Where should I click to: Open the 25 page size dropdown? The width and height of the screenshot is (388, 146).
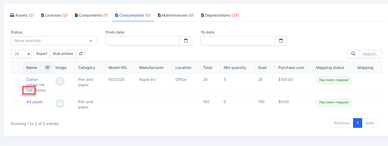click(x=21, y=54)
